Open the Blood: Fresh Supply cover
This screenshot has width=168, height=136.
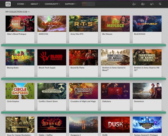[x=52, y=57]
